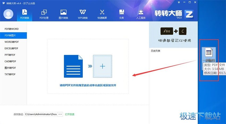Choose PDF转图片 in sidebar
The image size is (226, 124).
[13, 35]
